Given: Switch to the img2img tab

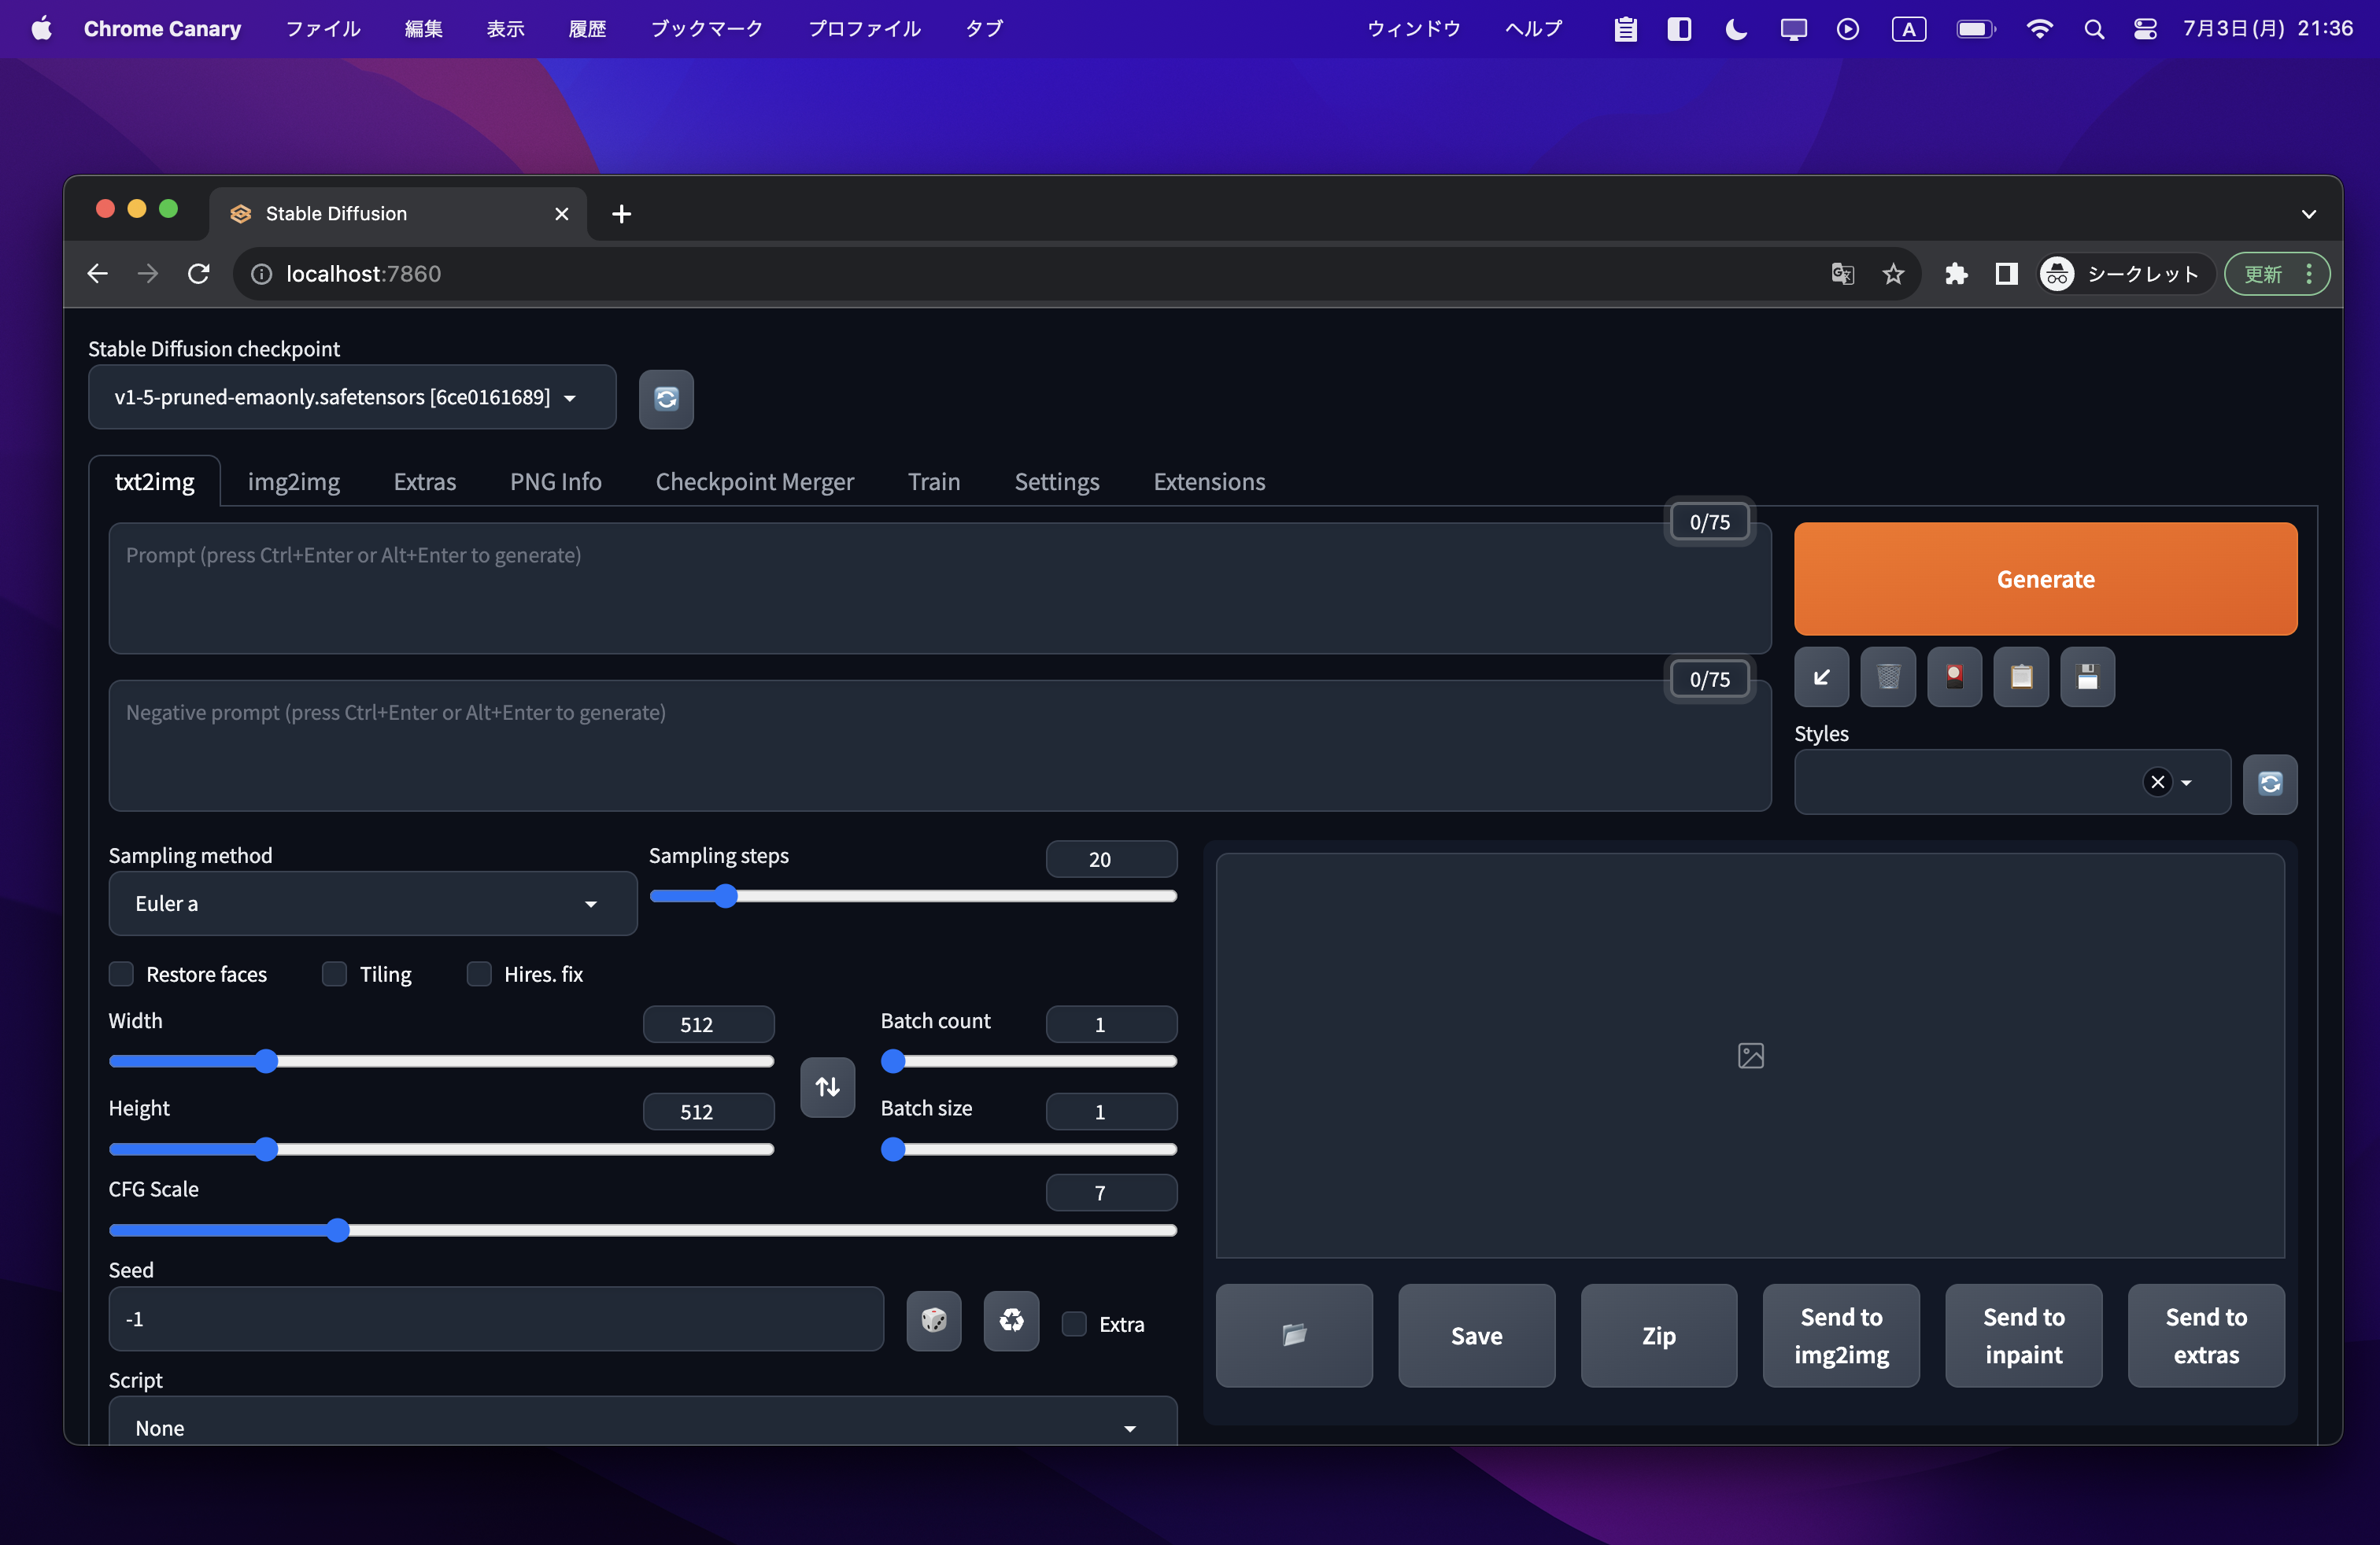Looking at the screenshot, I should click(293, 481).
